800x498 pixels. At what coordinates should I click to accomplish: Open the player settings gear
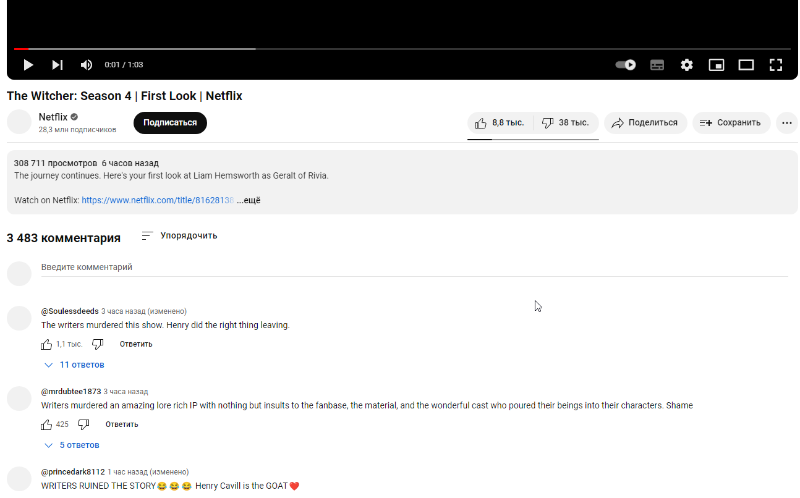[687, 65]
